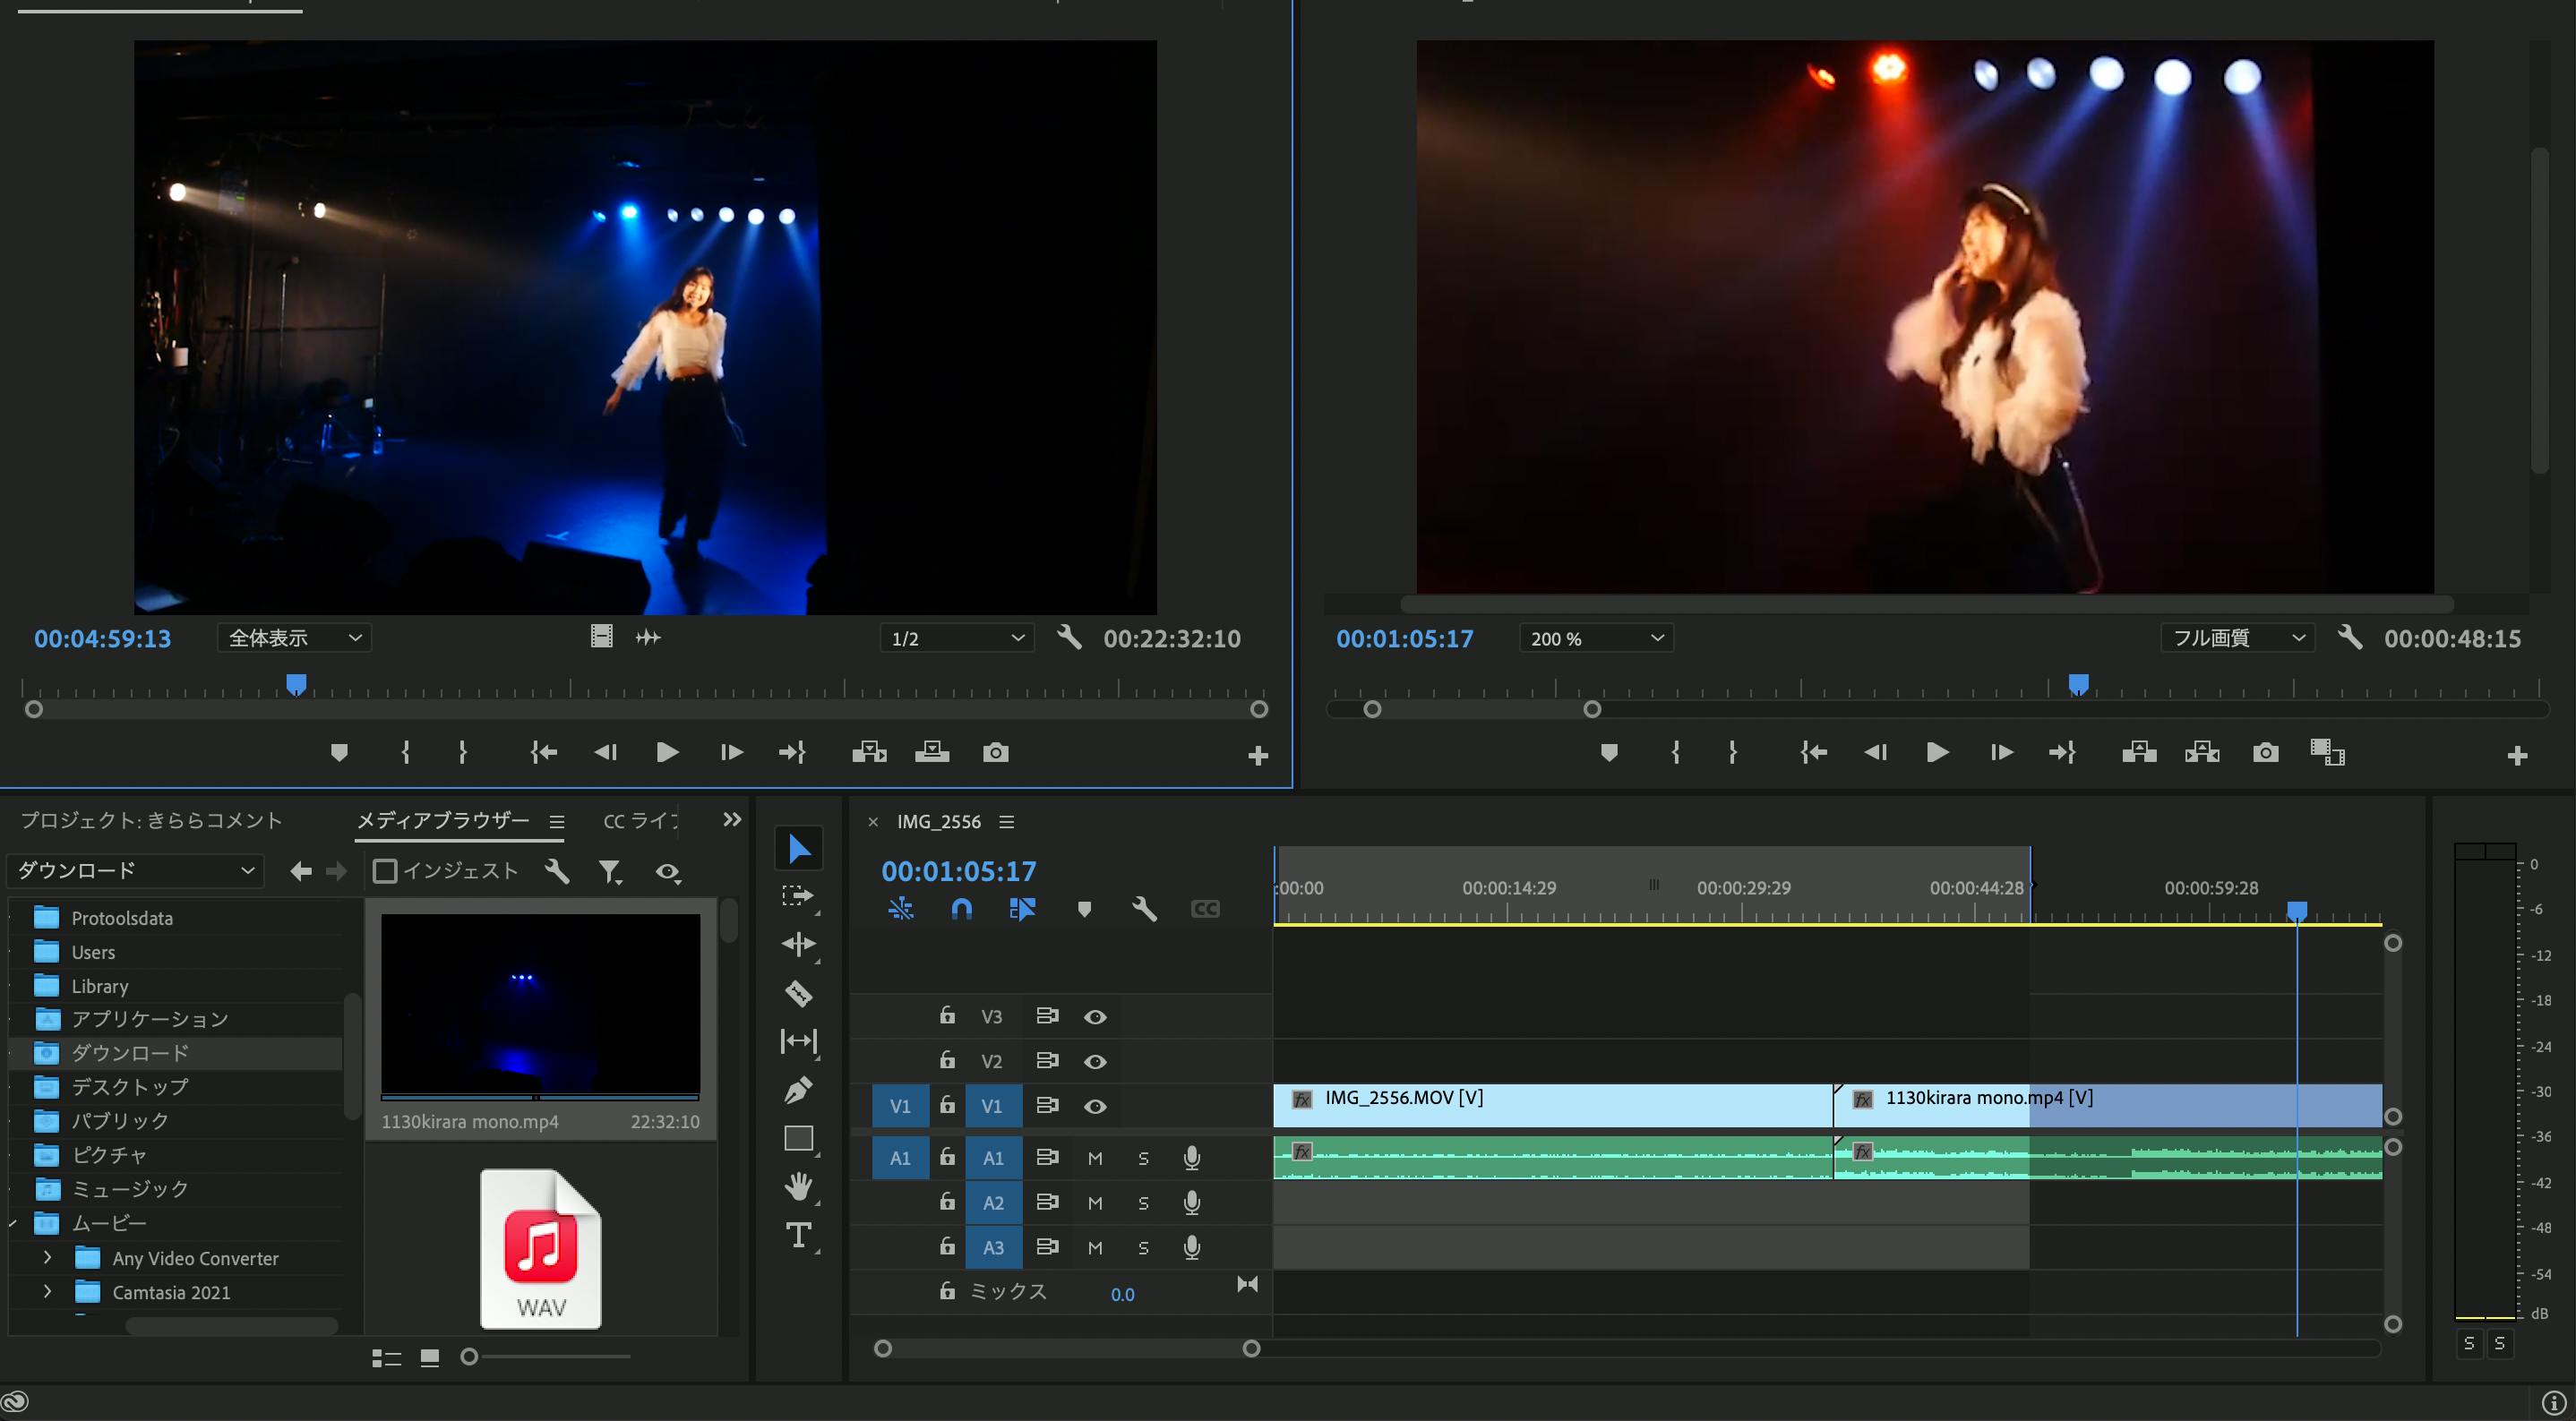The width and height of the screenshot is (2576, 1421).
Task: Open timeline display settings wrench
Action: pyautogui.click(x=1144, y=909)
